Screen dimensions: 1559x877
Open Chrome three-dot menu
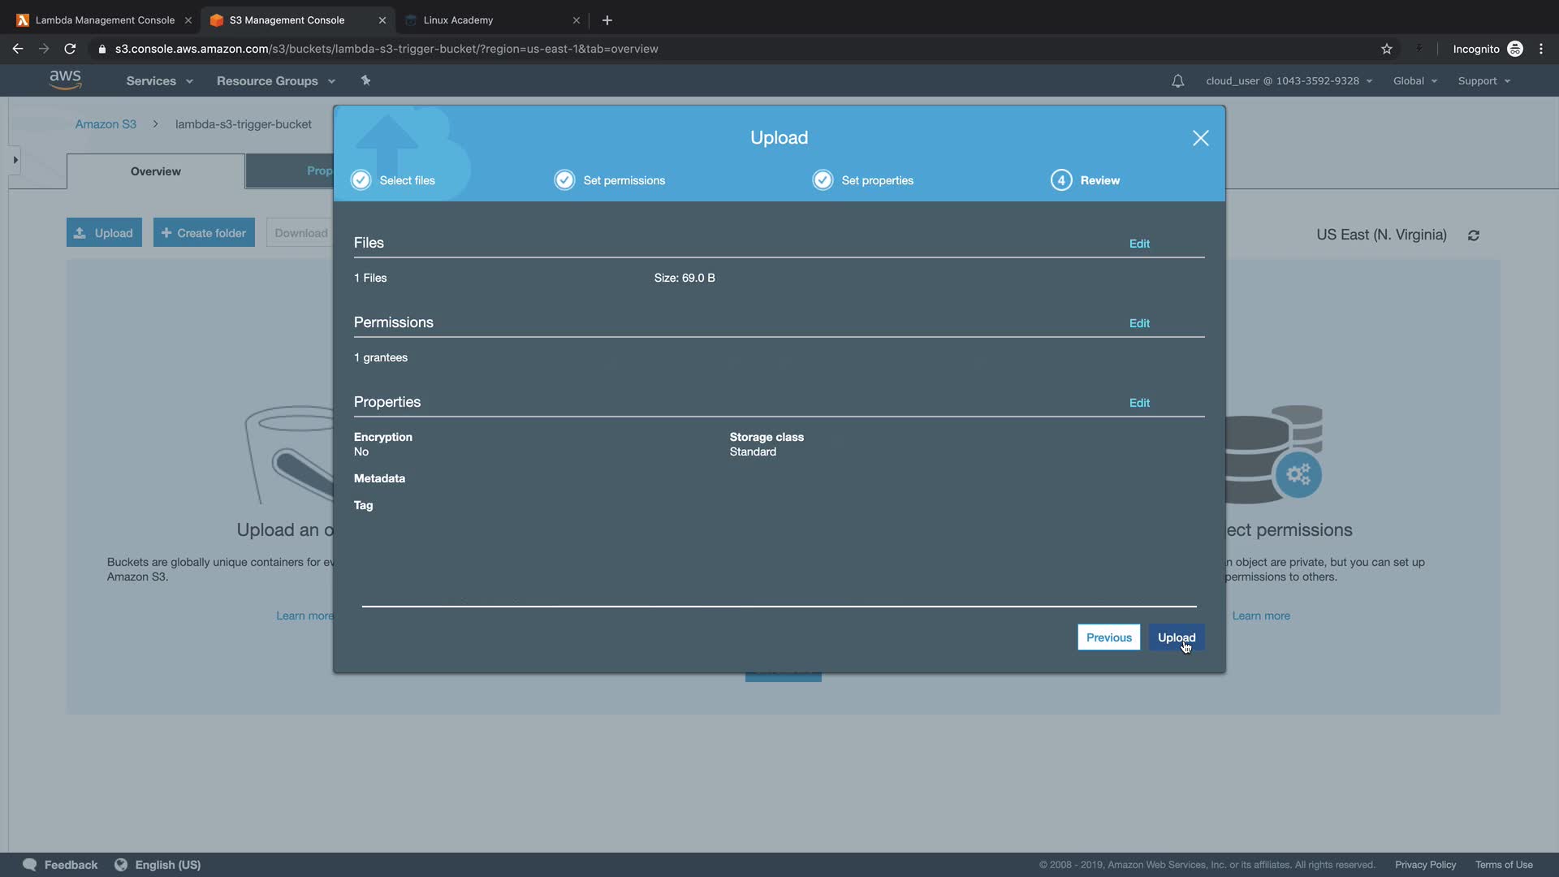click(x=1540, y=49)
